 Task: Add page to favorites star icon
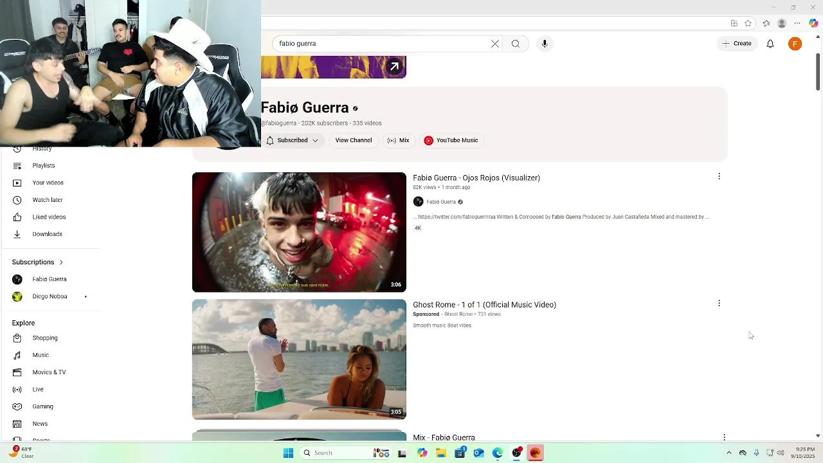[x=748, y=23]
